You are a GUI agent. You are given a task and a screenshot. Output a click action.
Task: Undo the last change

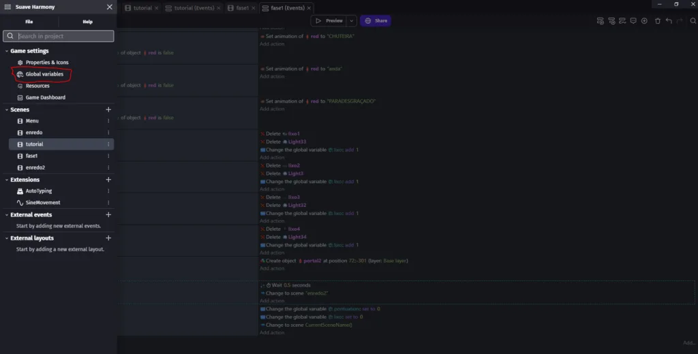[669, 21]
